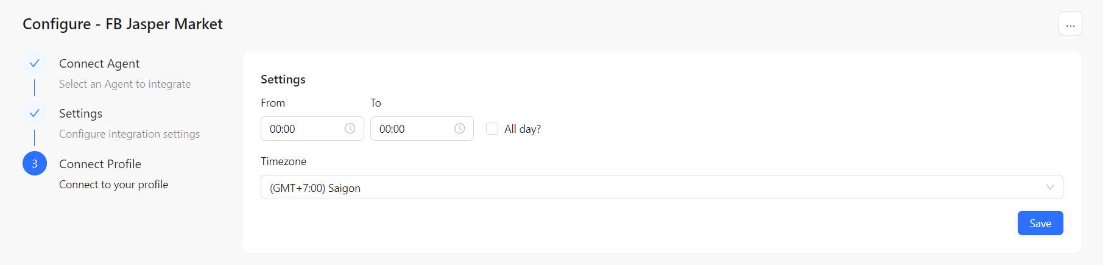This screenshot has width=1103, height=265.
Task: Enable the All day checkbox
Action: [x=492, y=129]
